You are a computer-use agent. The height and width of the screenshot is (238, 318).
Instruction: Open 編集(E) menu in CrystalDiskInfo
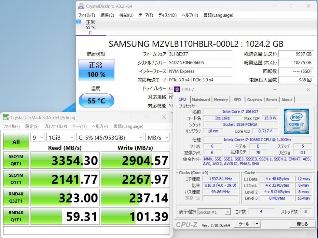click(x=107, y=15)
